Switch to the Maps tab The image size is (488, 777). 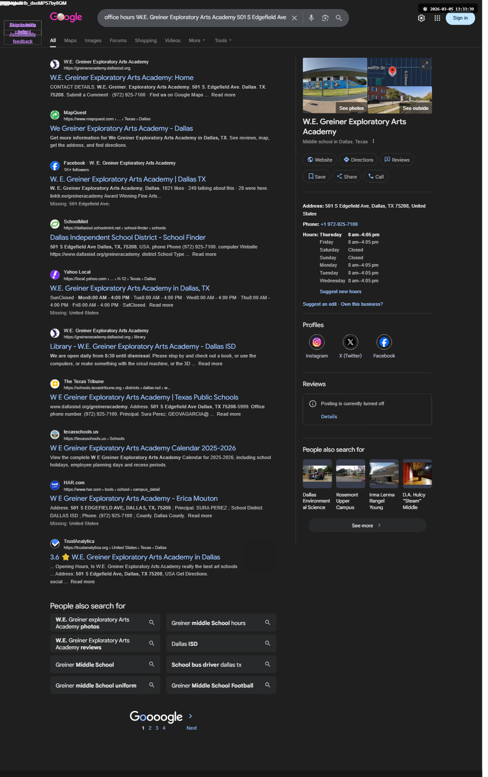click(70, 40)
